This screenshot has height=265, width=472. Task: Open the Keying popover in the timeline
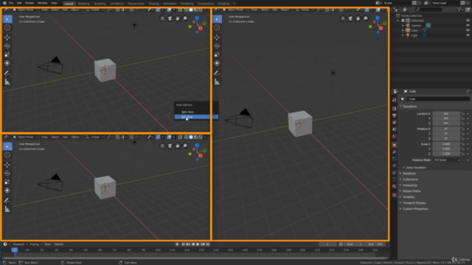coord(35,244)
